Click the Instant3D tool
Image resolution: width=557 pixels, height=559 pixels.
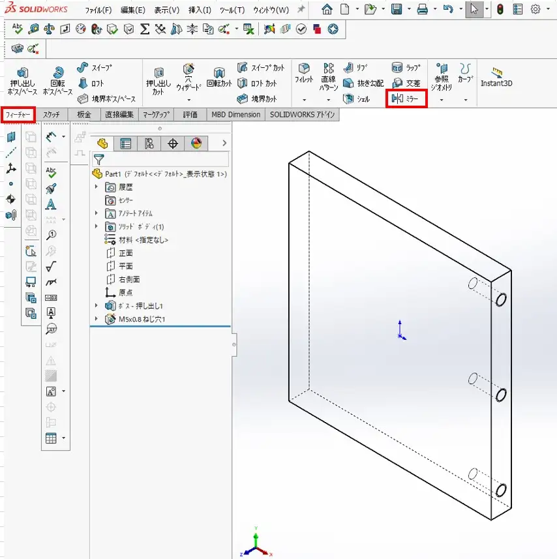pos(497,77)
